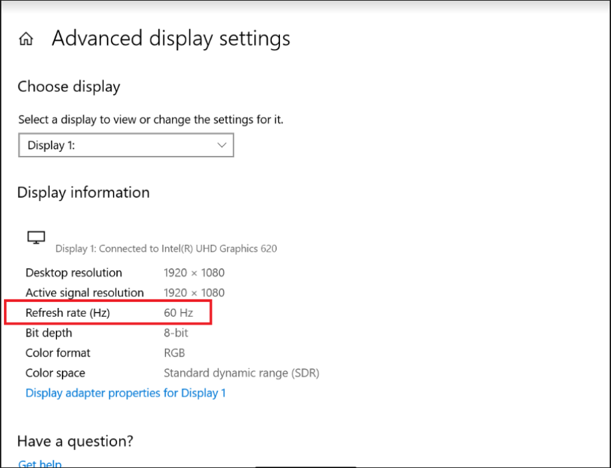
Task: Open Display adapter properties for Display 1
Action: pyautogui.click(x=126, y=393)
